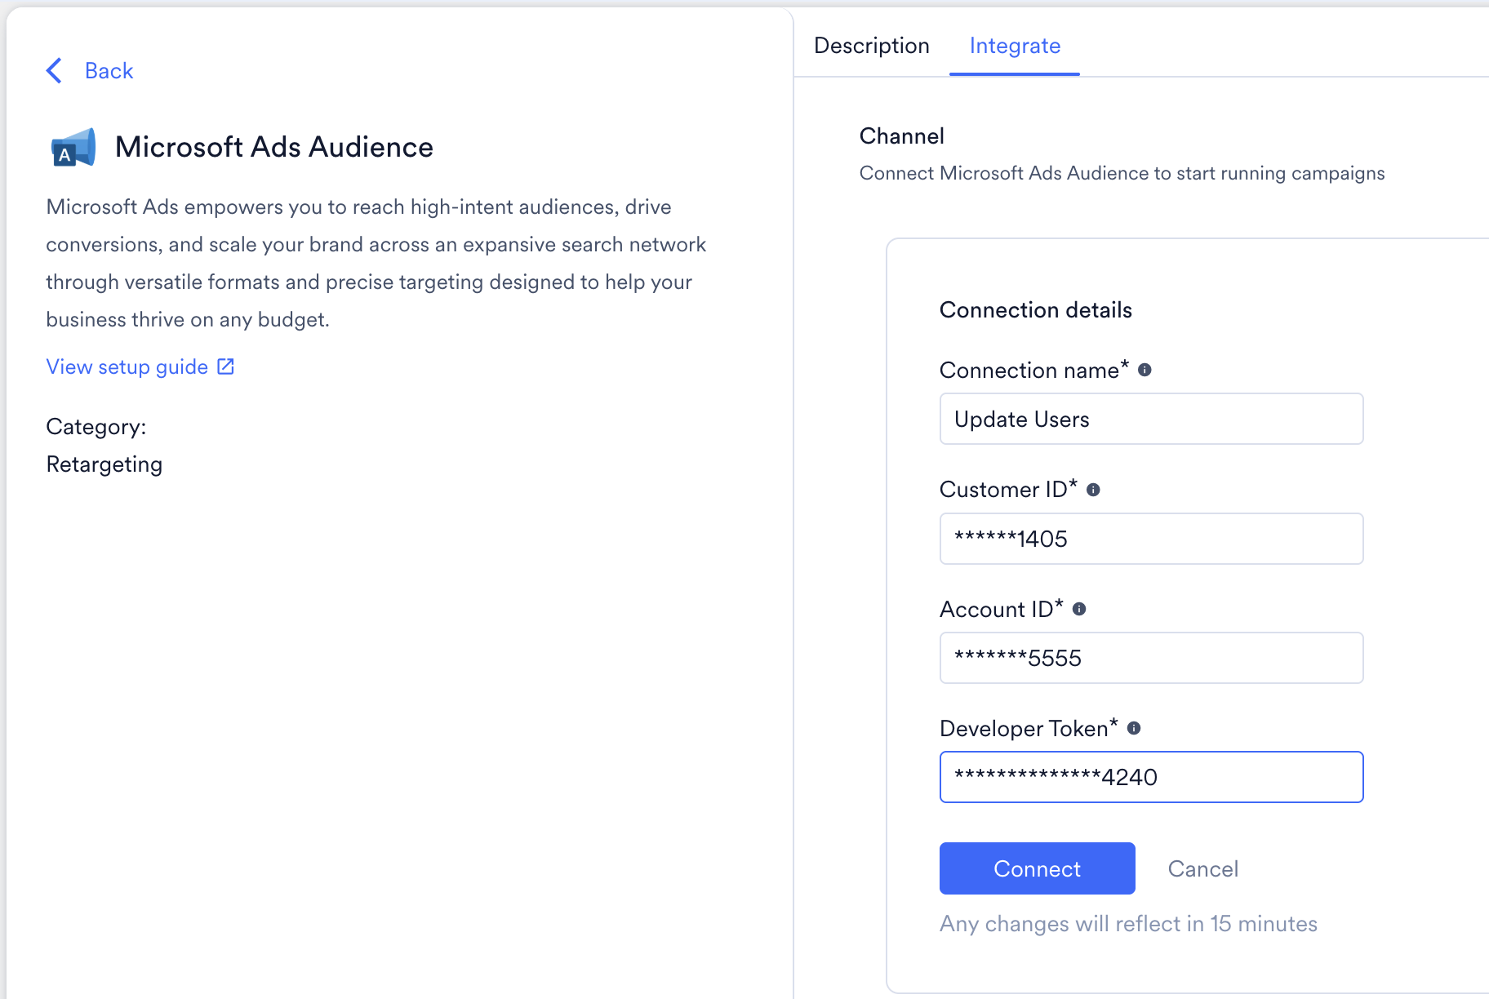Click the Microsoft Ads Audience megaphone logo
This screenshot has height=999, width=1489.
point(73,148)
